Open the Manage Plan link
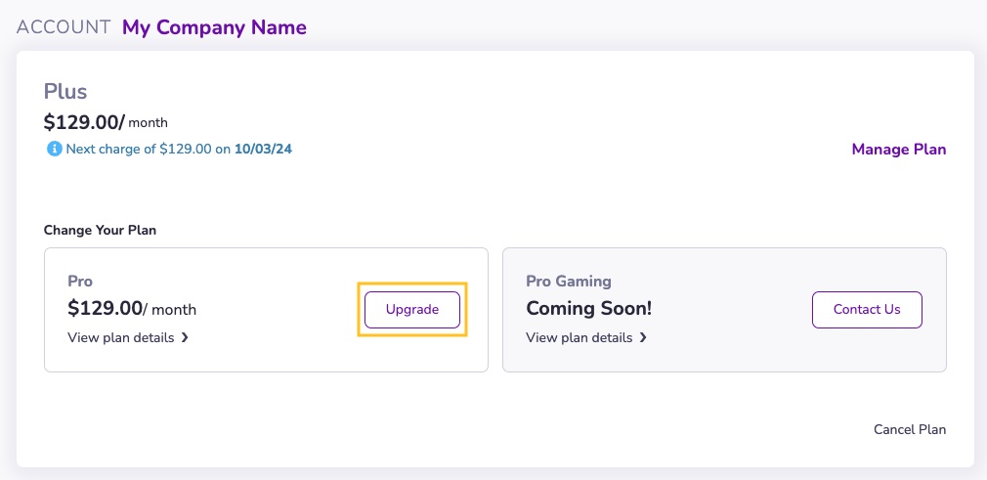The image size is (987, 480). click(x=898, y=150)
